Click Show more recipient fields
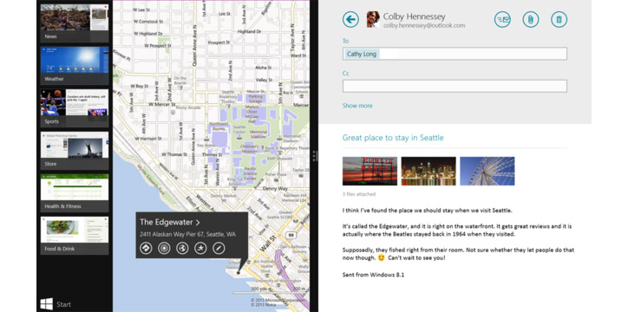Image resolution: width=628 pixels, height=312 pixels. click(x=357, y=106)
